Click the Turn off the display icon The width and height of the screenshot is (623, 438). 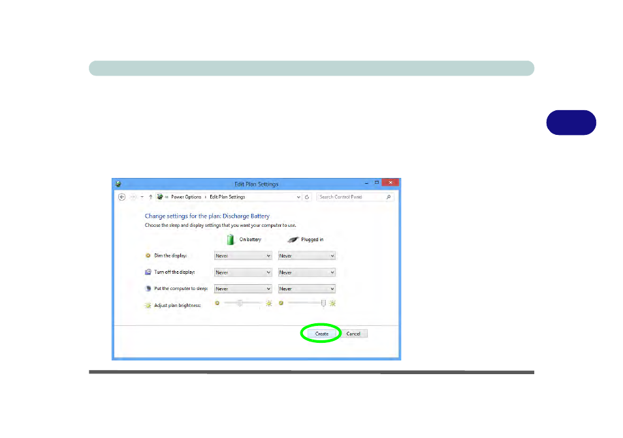[x=148, y=272]
